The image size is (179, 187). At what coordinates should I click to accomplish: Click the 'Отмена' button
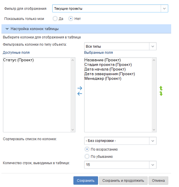[x=158, y=181]
